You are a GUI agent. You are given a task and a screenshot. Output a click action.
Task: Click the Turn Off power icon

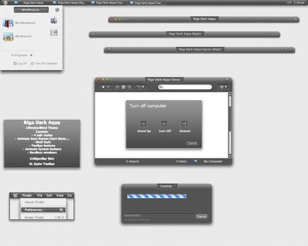click(164, 124)
